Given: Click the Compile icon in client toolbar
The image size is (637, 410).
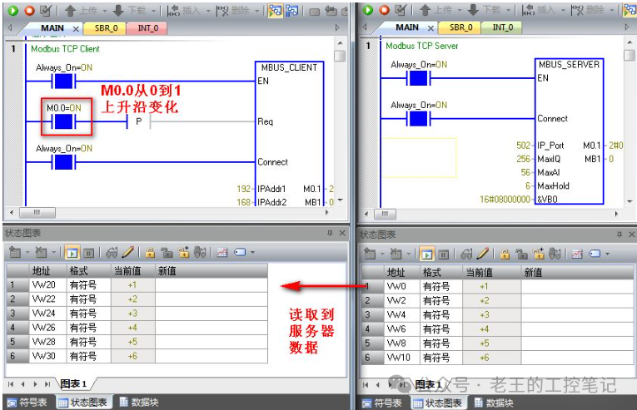Looking at the screenshot, I should 46,10.
